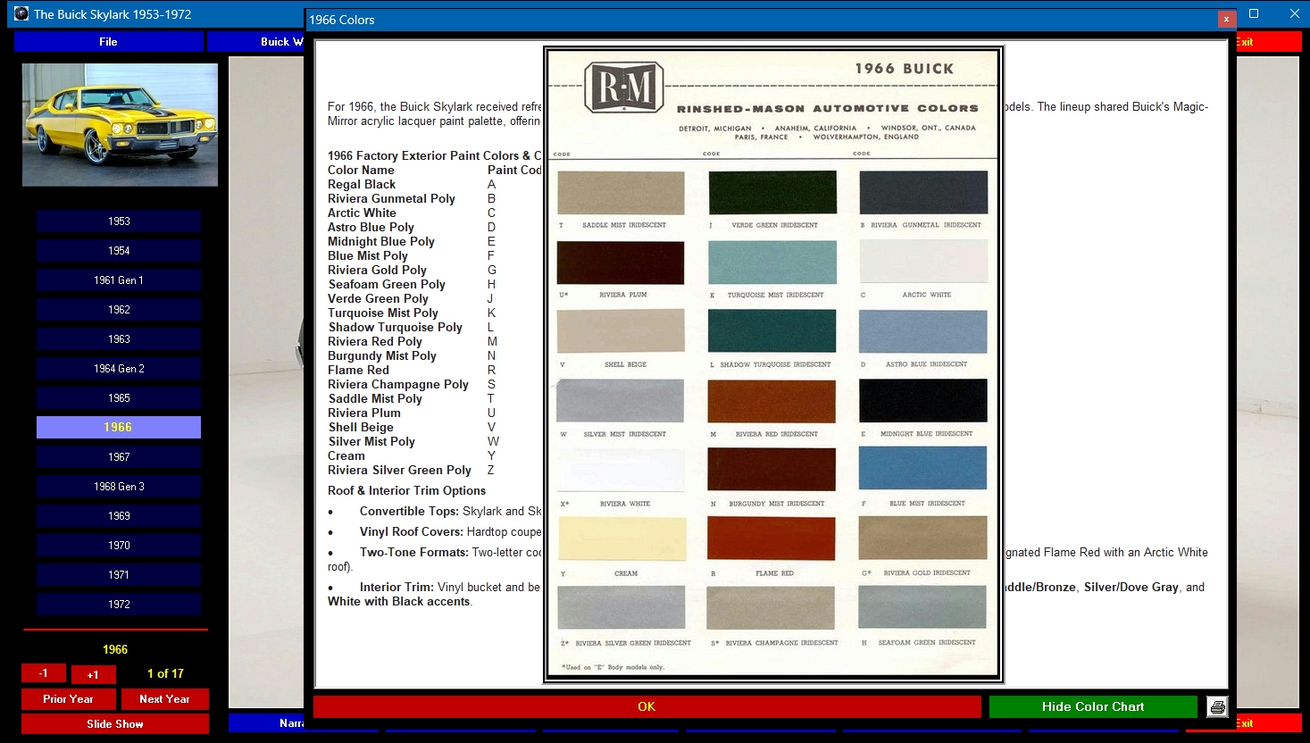This screenshot has width=1310, height=743.
Task: Go to the 1971 model year
Action: click(x=119, y=575)
